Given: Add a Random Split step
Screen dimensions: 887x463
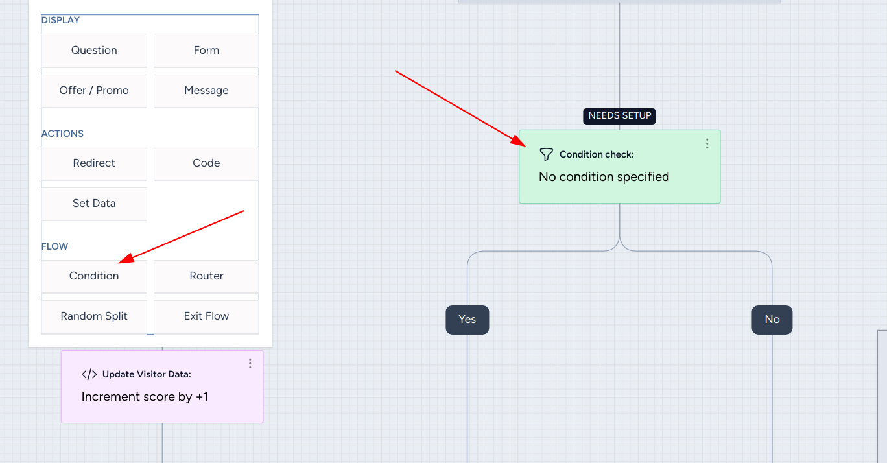Looking at the screenshot, I should coord(94,316).
